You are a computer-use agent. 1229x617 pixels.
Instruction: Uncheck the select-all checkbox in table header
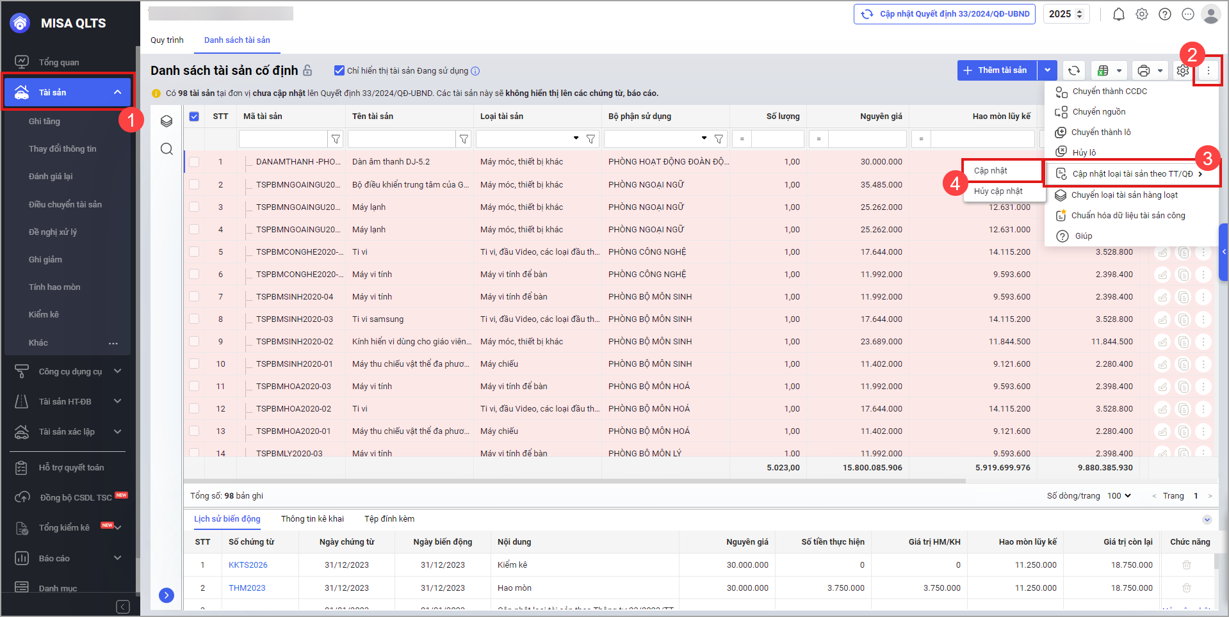[194, 116]
